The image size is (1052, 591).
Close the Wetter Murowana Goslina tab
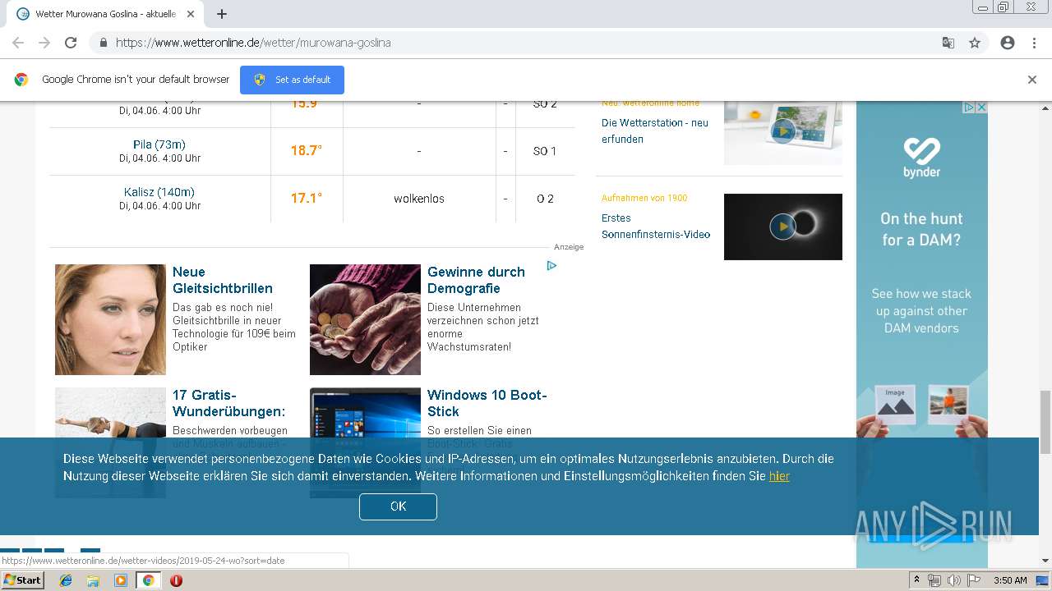tap(191, 14)
